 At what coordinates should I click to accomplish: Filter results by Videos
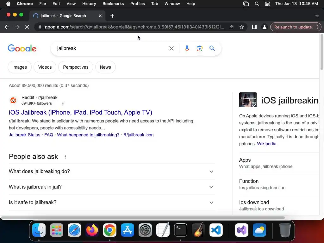tap(45, 67)
